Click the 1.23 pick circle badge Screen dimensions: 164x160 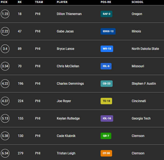tap(5, 14)
